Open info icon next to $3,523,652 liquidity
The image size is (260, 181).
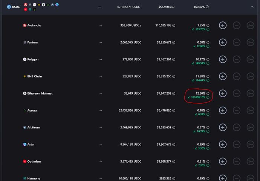pos(174,127)
